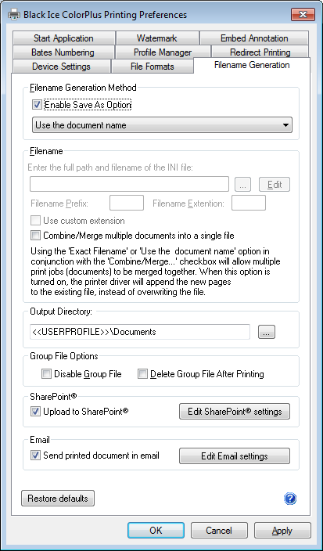Click the Restore defaults button
Viewport: 323px width, 551px height.
[58, 499]
